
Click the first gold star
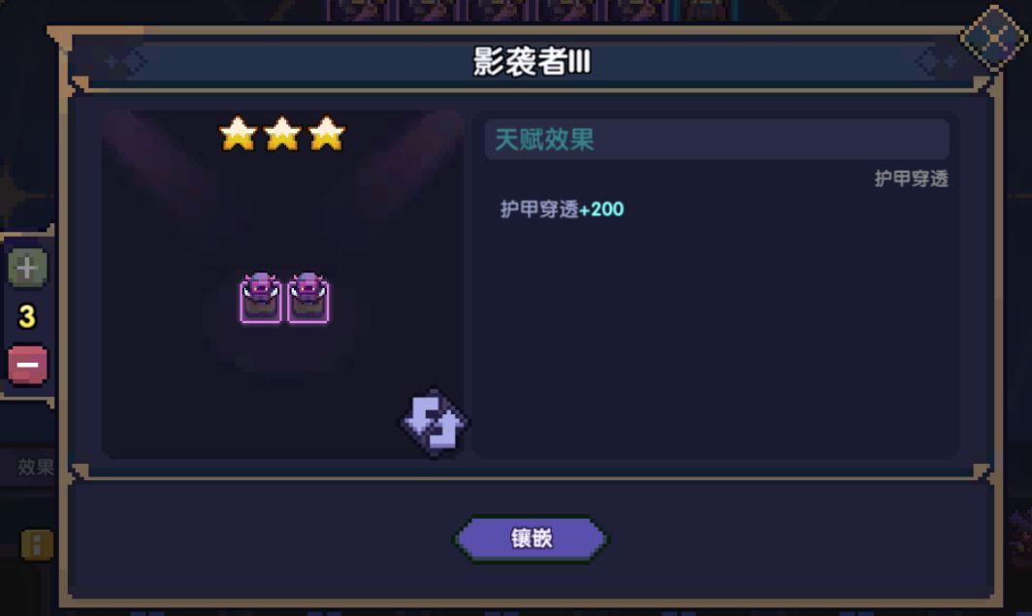[239, 134]
